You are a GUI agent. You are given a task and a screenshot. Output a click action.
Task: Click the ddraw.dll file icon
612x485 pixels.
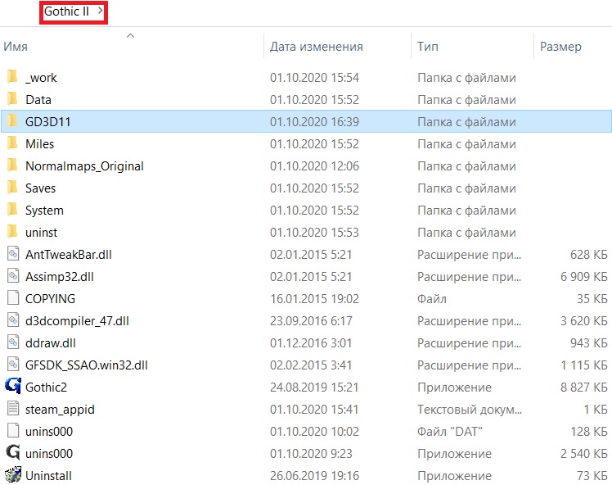(12, 342)
